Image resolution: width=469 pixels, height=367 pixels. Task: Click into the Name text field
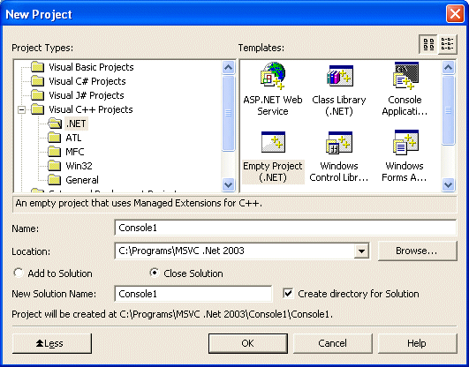(x=285, y=228)
